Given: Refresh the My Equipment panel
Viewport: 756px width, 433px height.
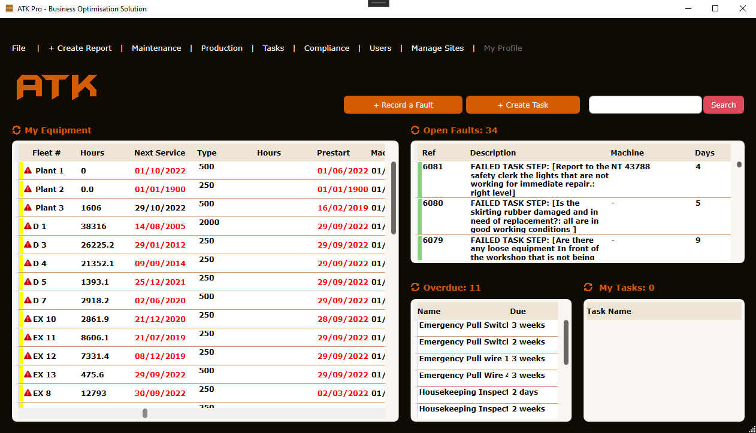Looking at the screenshot, I should (17, 130).
